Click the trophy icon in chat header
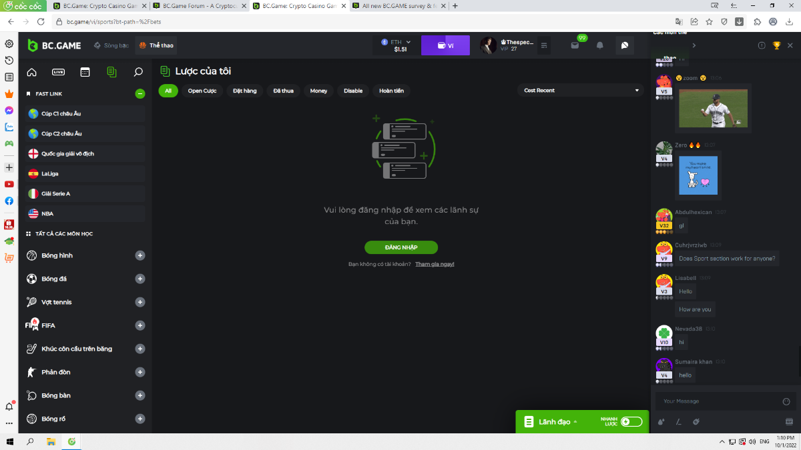Screen dimensions: 801x450 [x=776, y=45]
